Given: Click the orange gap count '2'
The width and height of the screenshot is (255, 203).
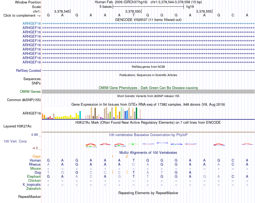Looking at the screenshot, I should [127, 156].
